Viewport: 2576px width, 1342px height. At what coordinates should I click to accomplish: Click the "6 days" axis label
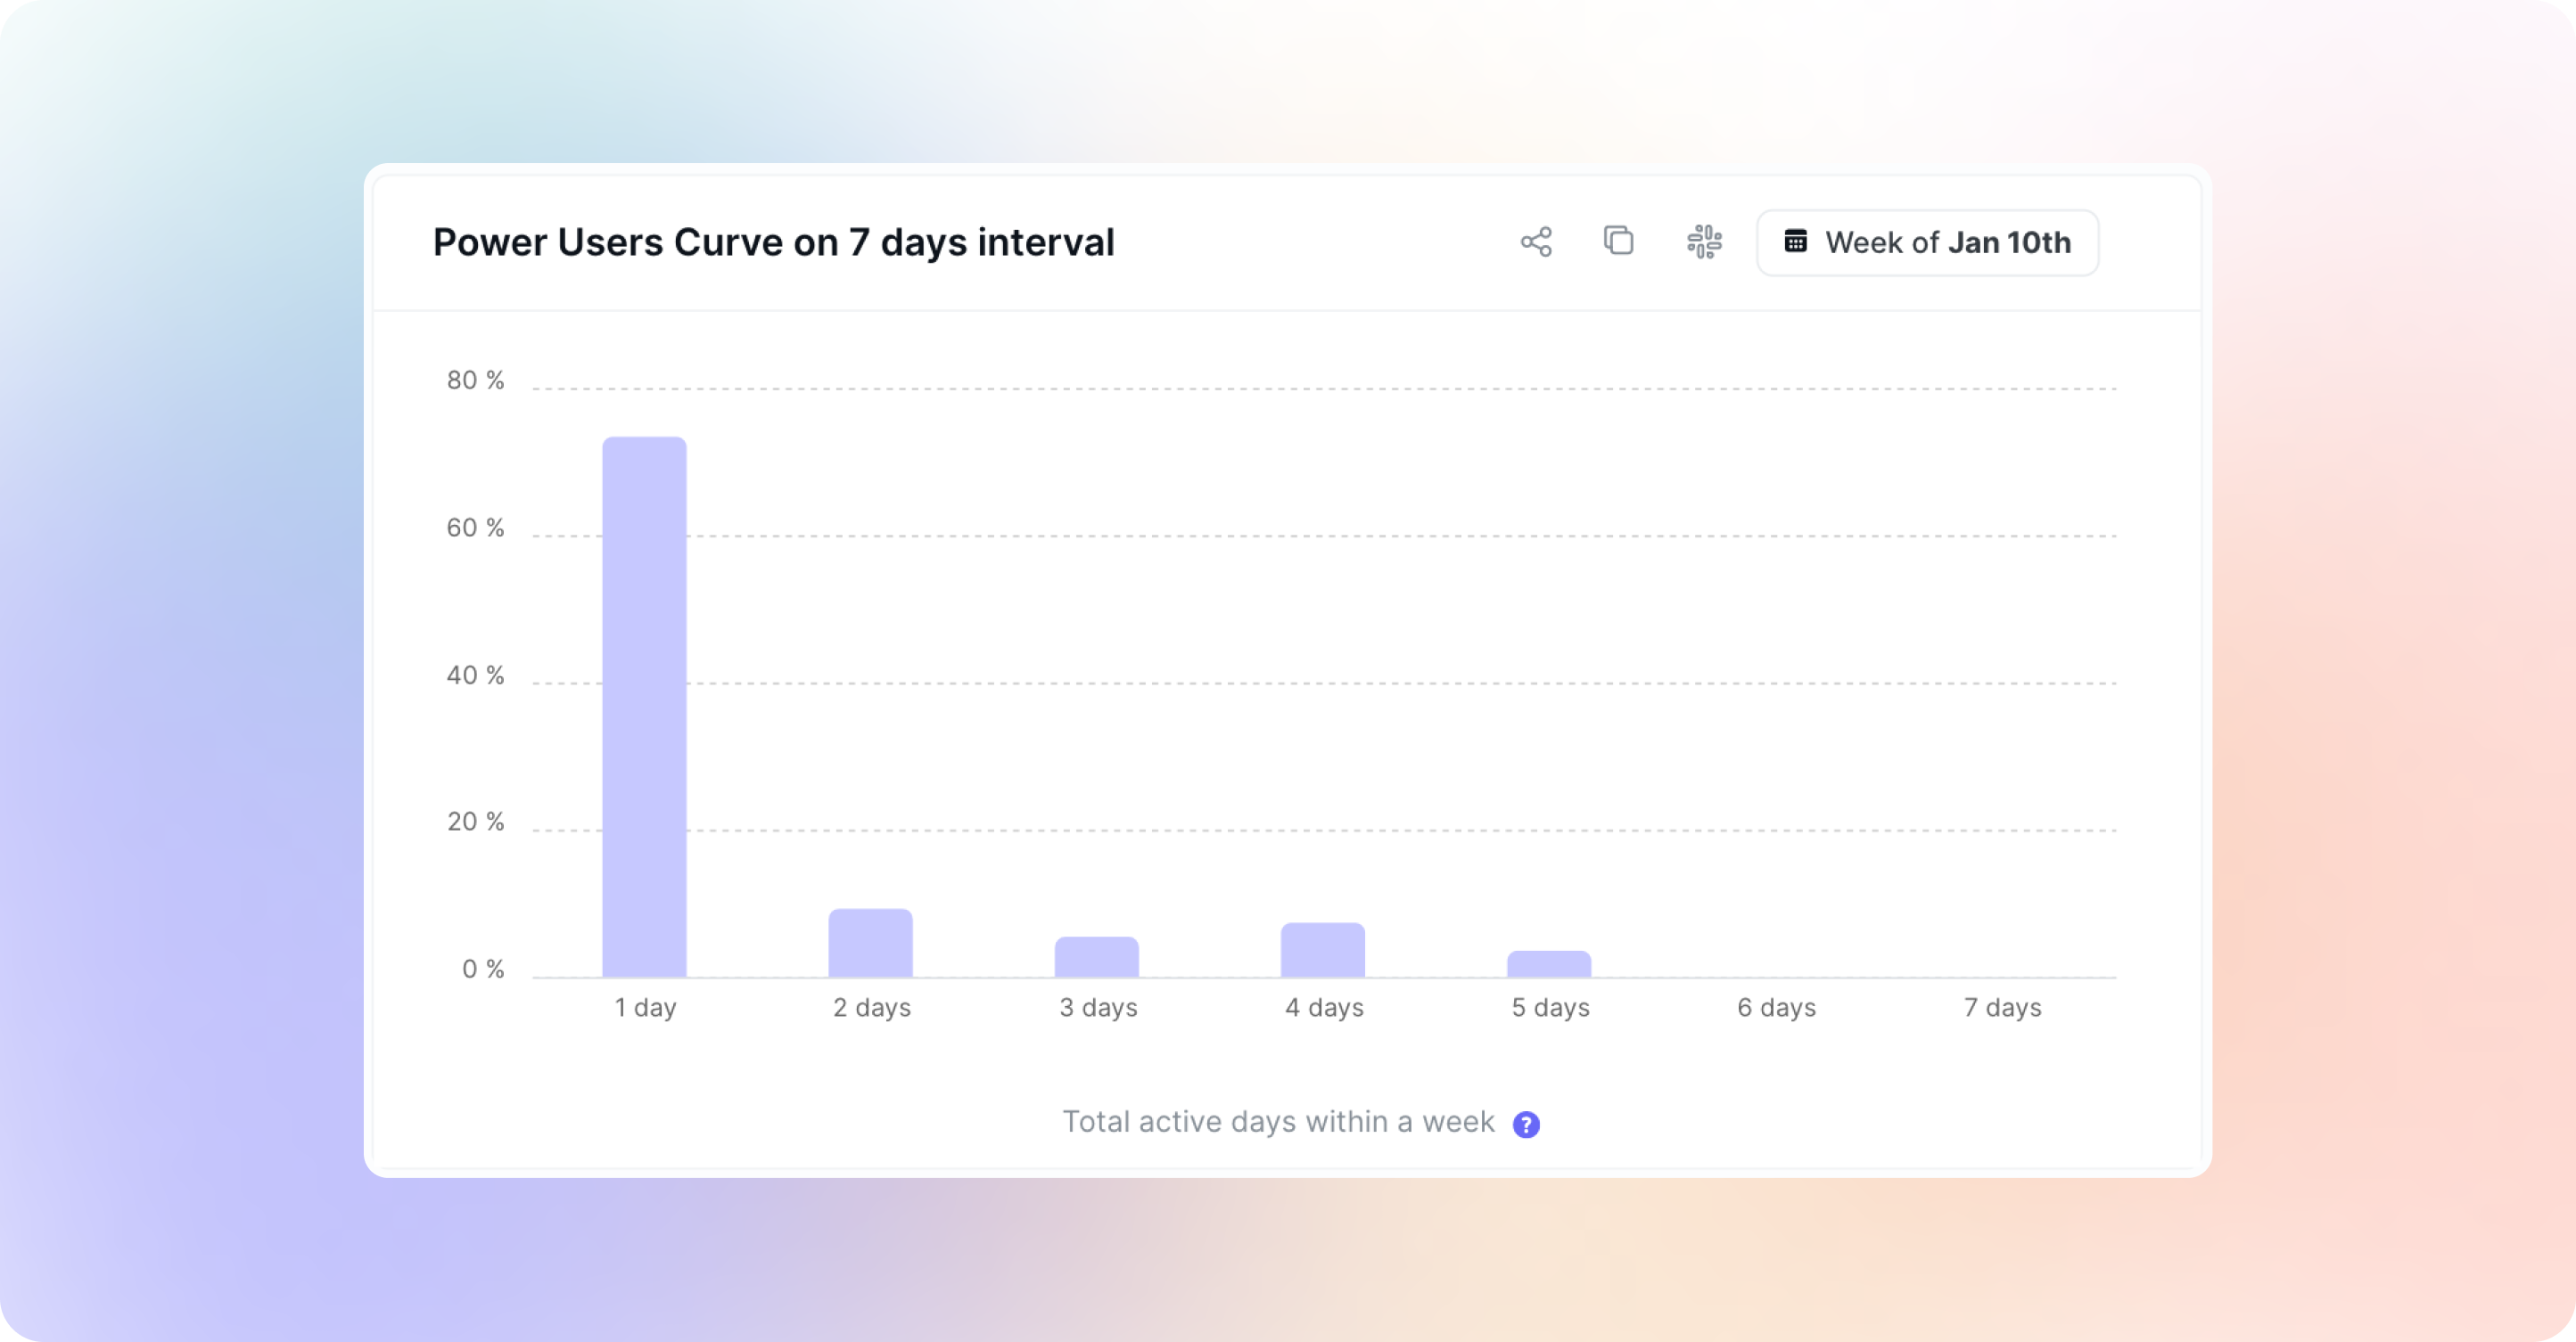[x=1776, y=1007]
